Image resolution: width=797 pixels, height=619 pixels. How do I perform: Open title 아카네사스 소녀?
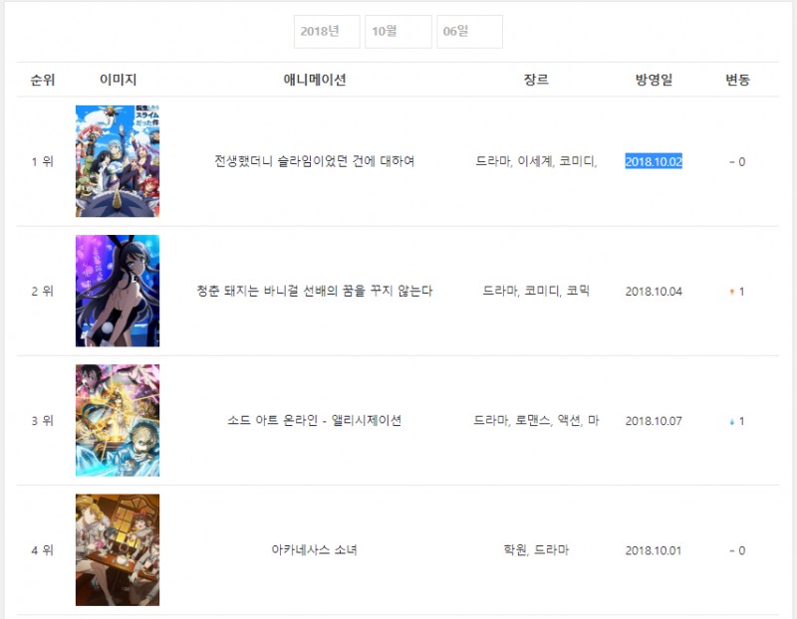[314, 550]
